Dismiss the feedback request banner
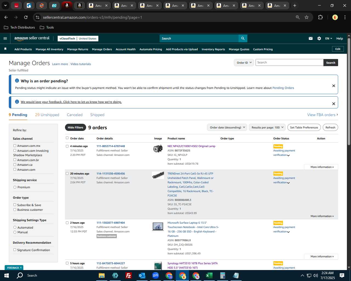Viewport: 351px width, 281px height. (334, 104)
